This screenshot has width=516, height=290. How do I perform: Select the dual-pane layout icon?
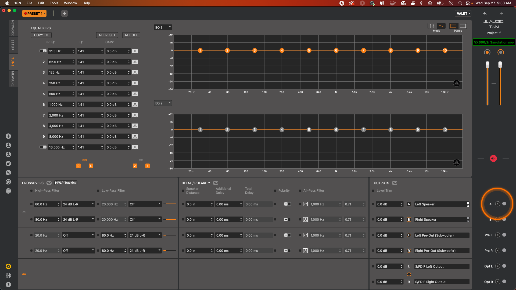[x=453, y=26]
